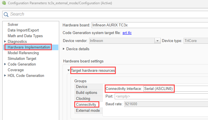Open the Device vendor dropdown

pos(158,41)
